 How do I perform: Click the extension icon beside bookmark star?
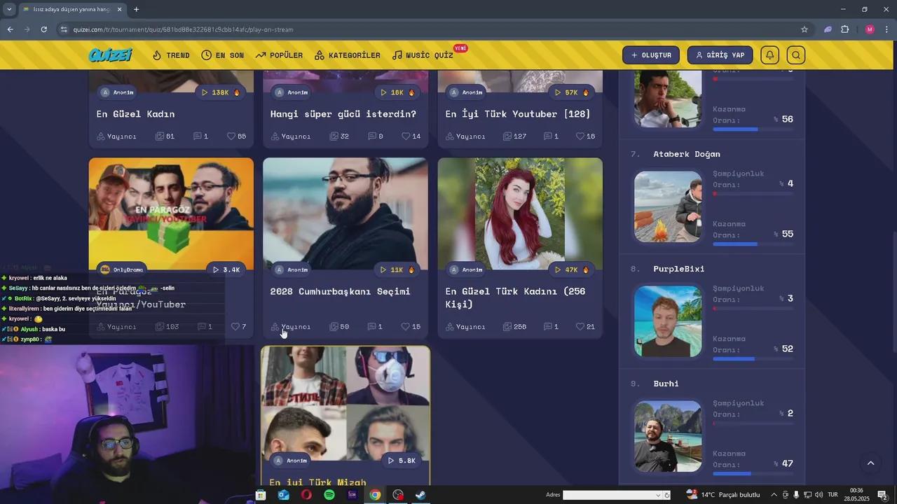point(828,29)
